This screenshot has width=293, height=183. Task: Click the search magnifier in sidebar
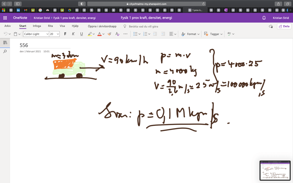(x=5, y=51)
